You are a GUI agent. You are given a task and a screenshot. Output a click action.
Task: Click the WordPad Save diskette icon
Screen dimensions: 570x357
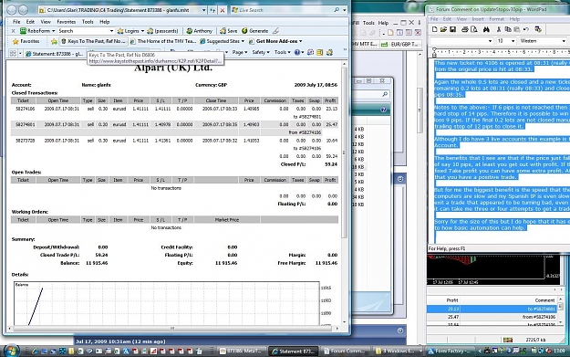click(x=452, y=29)
